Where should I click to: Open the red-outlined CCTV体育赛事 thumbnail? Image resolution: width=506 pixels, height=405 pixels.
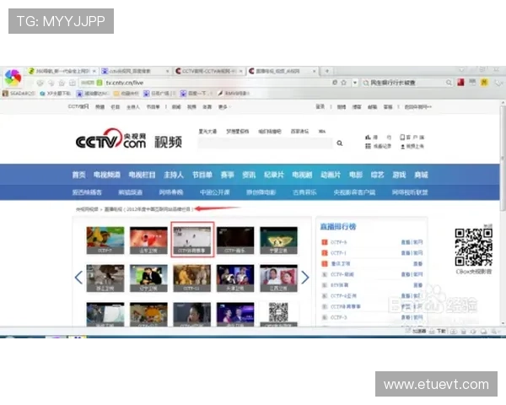[x=192, y=240]
